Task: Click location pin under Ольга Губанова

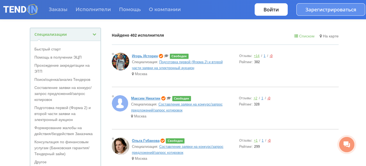Action: point(133,158)
